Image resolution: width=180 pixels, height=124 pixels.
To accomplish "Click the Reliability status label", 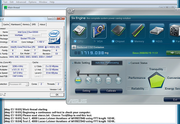I will pos(138,89).
